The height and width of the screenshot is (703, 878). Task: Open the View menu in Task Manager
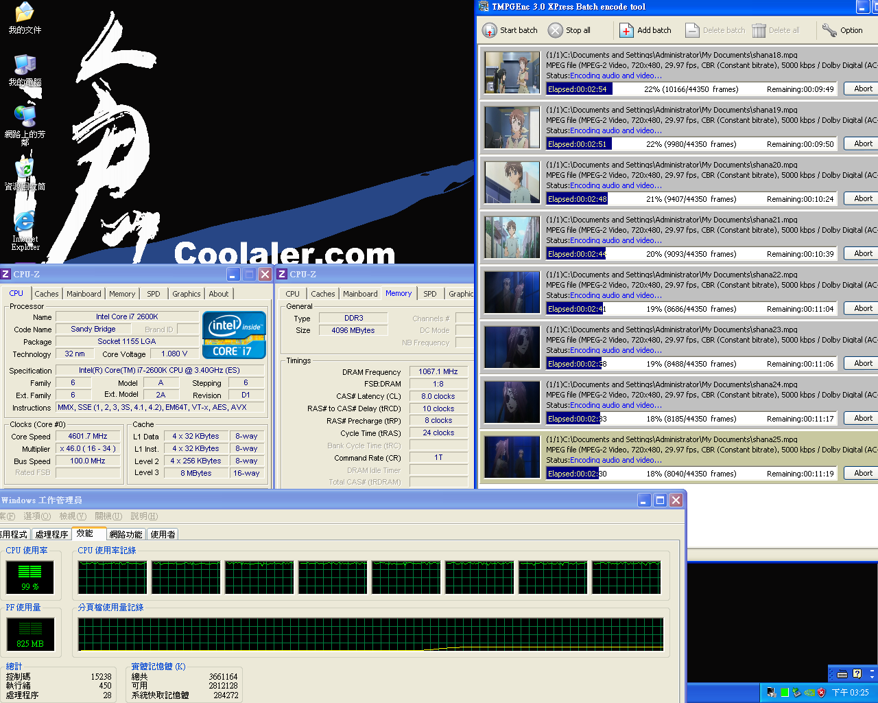point(73,516)
